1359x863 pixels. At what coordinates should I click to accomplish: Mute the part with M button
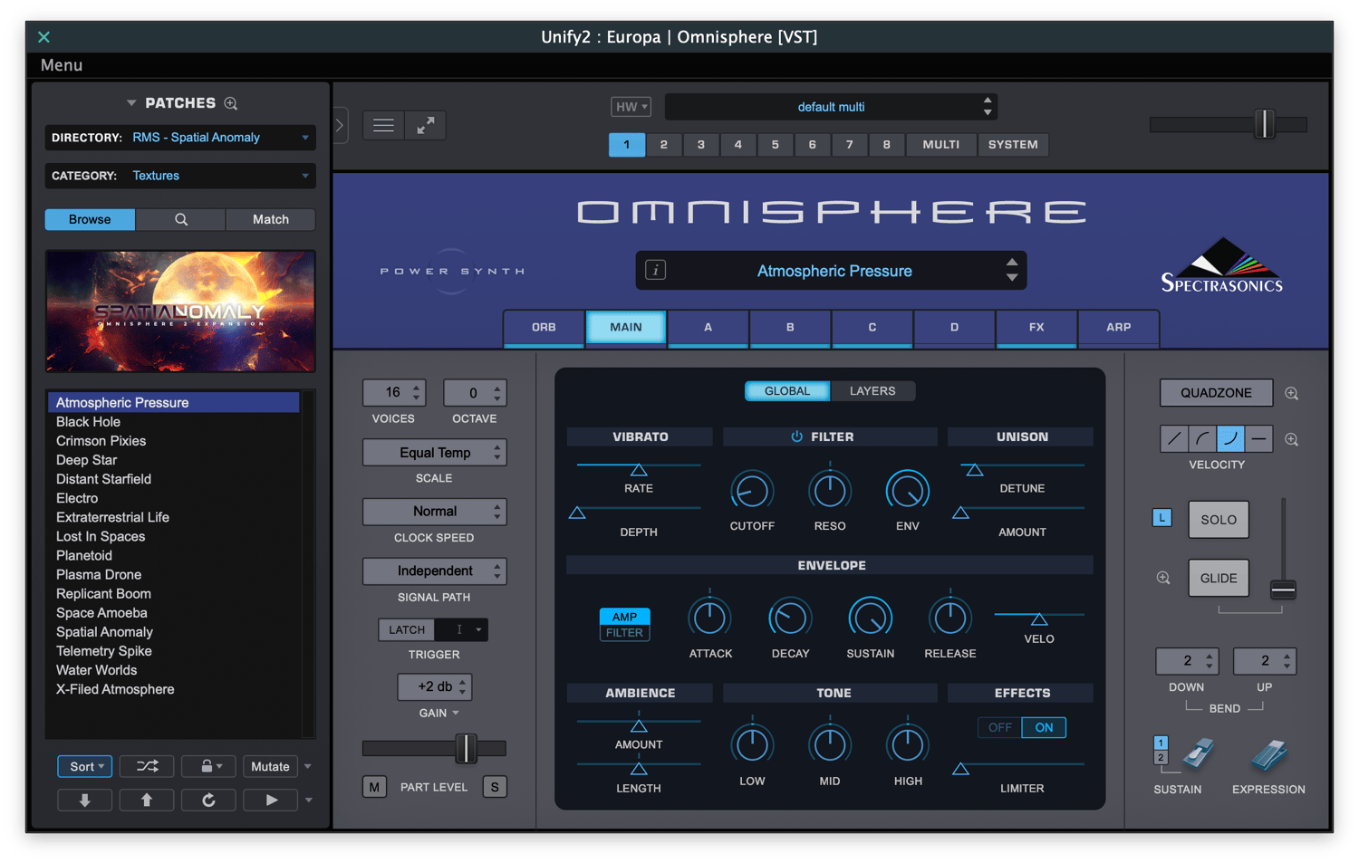pos(374,787)
